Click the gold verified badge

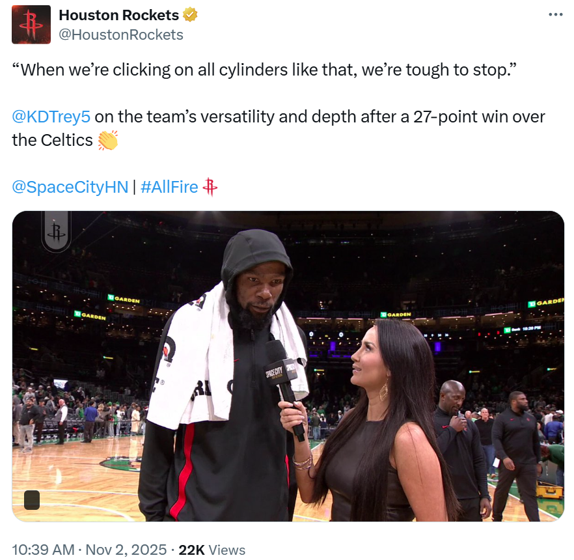coord(190,15)
